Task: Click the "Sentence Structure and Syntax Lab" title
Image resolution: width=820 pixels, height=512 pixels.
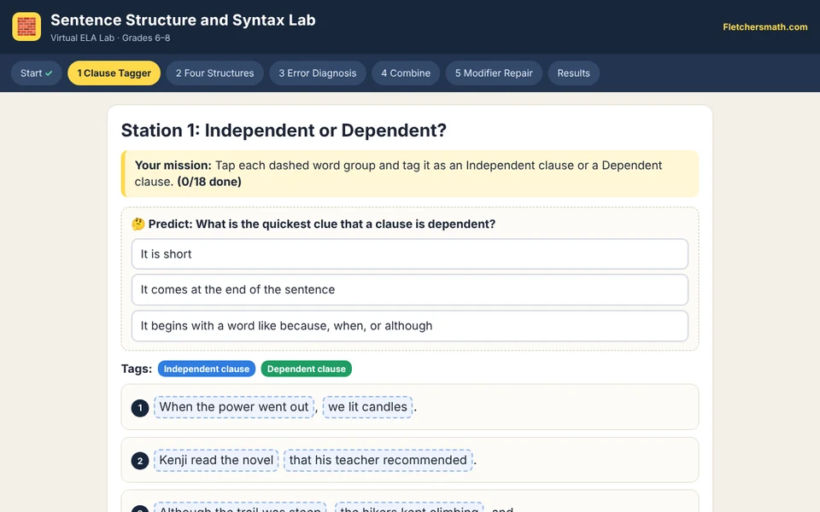Action: coord(183,20)
